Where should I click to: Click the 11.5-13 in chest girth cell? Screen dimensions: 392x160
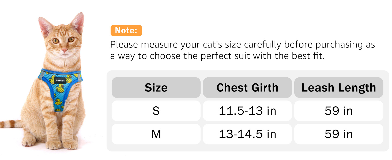(247, 111)
